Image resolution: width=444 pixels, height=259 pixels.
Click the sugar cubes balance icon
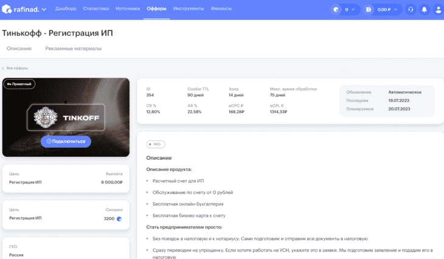tap(336, 10)
